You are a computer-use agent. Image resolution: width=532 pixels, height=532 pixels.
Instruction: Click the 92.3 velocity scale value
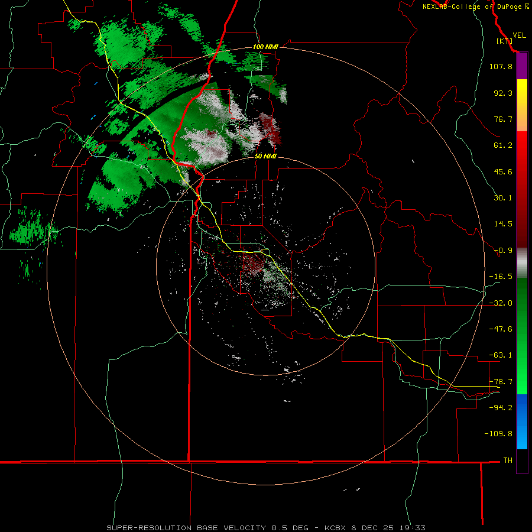(x=503, y=93)
